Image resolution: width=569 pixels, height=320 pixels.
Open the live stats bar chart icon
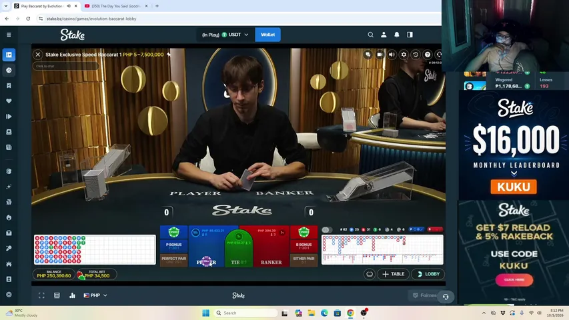pos(72,295)
